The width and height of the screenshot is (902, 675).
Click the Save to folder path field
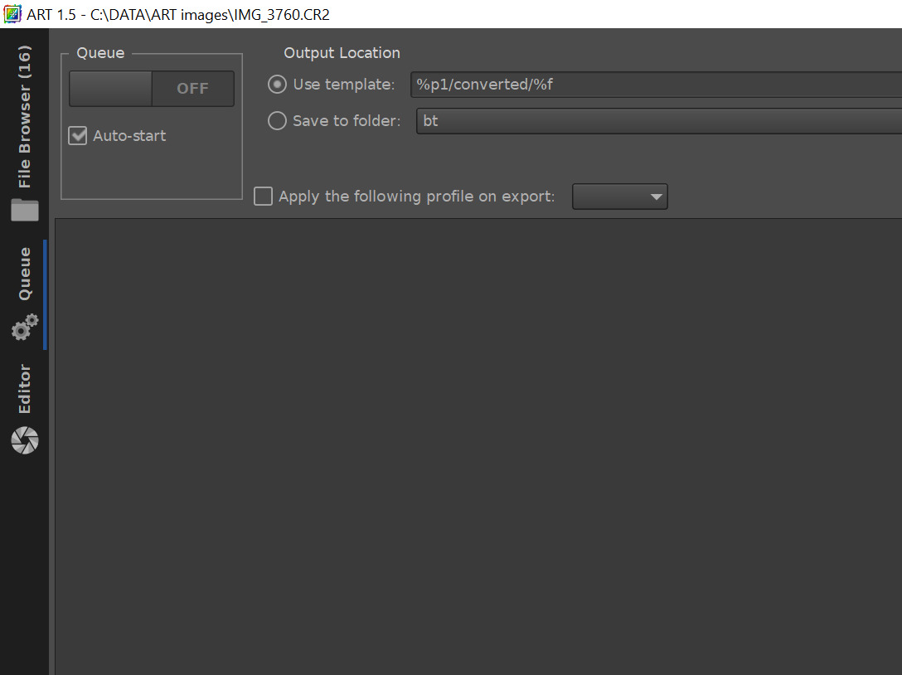pos(655,121)
